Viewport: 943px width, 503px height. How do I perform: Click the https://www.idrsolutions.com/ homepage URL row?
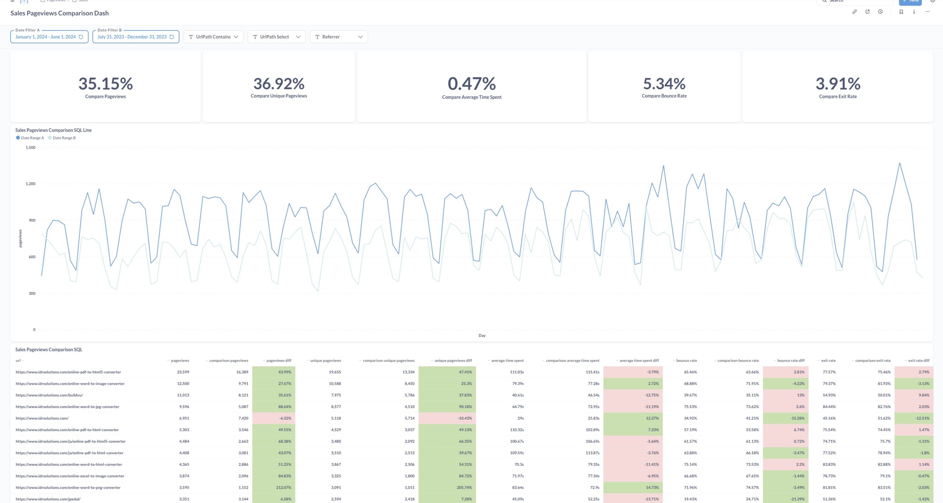click(x=42, y=418)
